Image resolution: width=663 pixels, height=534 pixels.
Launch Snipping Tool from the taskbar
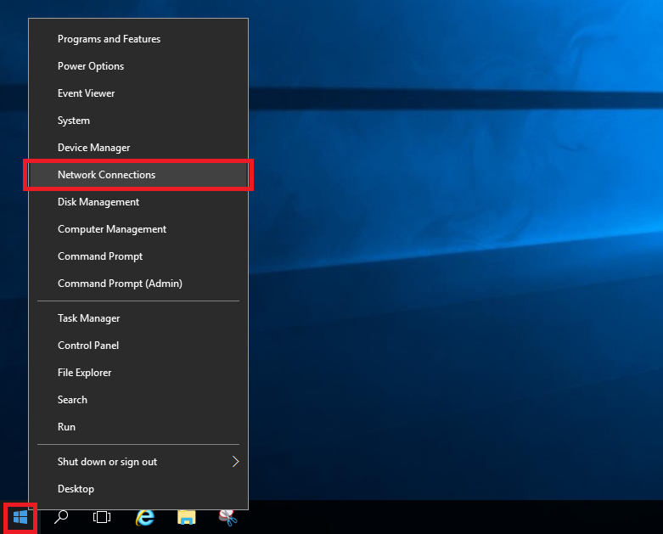pyautogui.click(x=228, y=517)
